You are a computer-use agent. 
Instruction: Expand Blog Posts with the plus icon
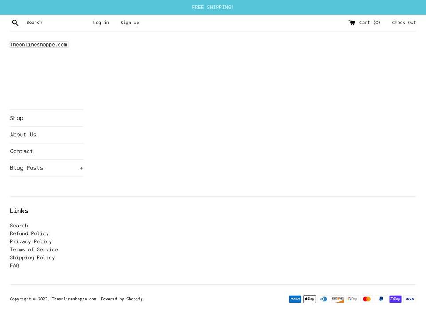click(x=81, y=168)
